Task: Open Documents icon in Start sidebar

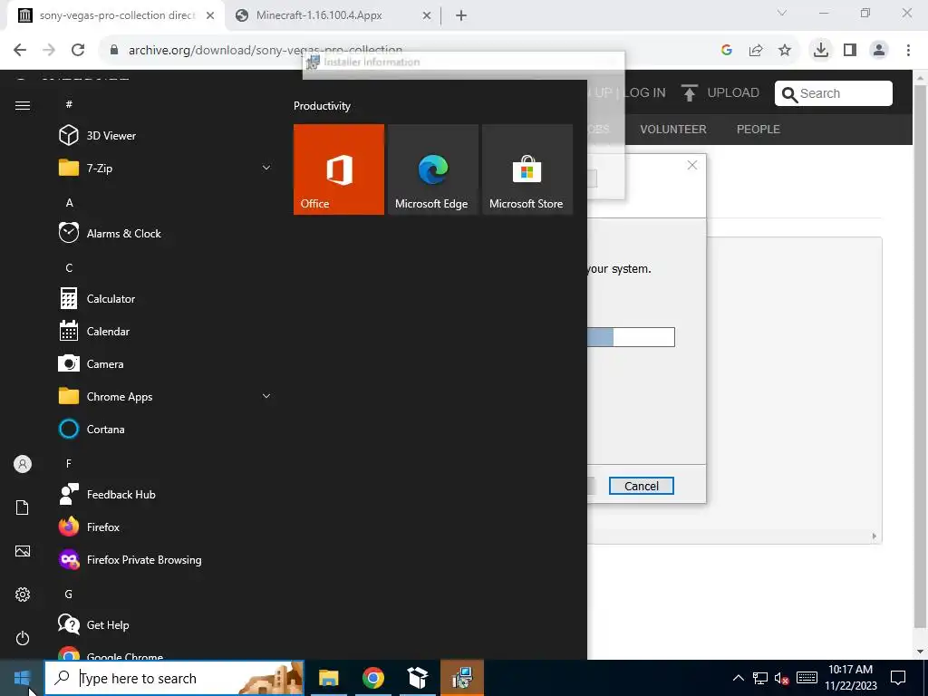Action: pos(23,507)
